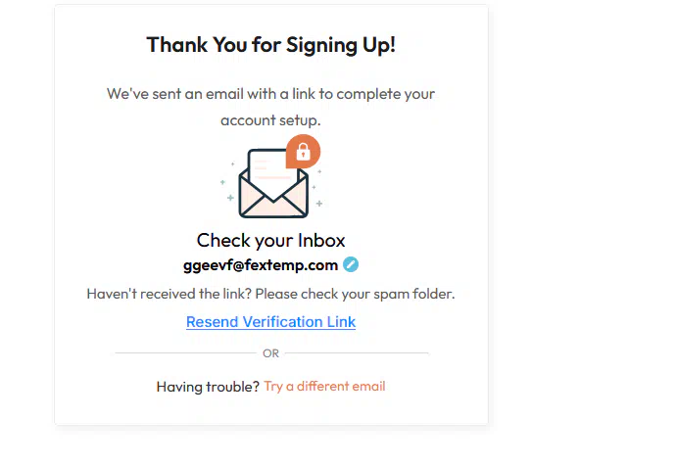Select the ggeevf@fextemp.com email address text
This screenshot has height=466, width=677.
pyautogui.click(x=261, y=265)
